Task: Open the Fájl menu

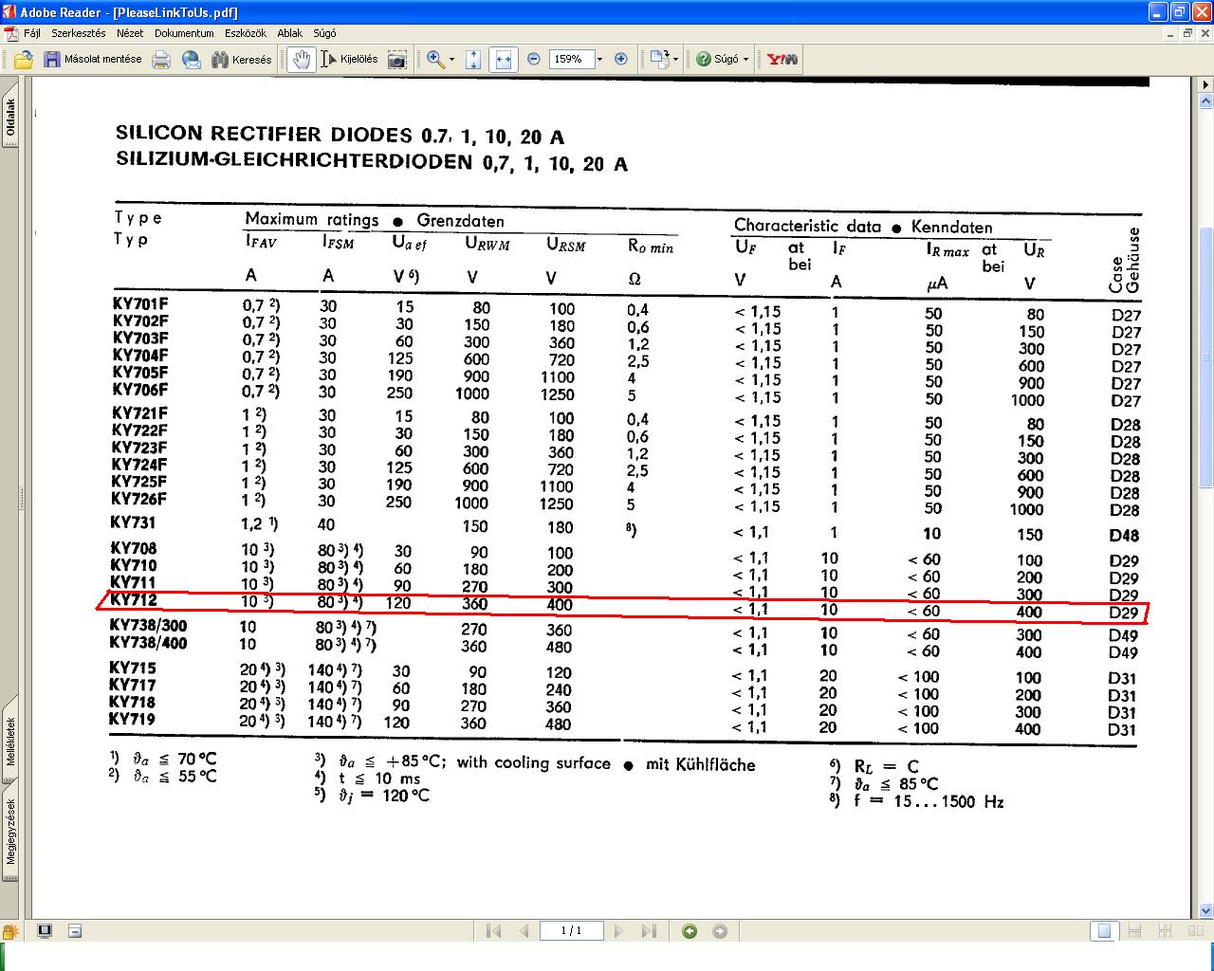Action: 31,33
